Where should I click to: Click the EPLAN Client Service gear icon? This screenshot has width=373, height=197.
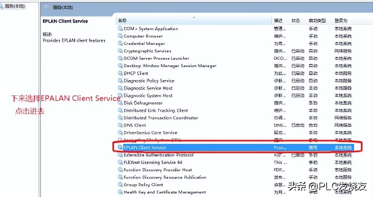coord(121,147)
